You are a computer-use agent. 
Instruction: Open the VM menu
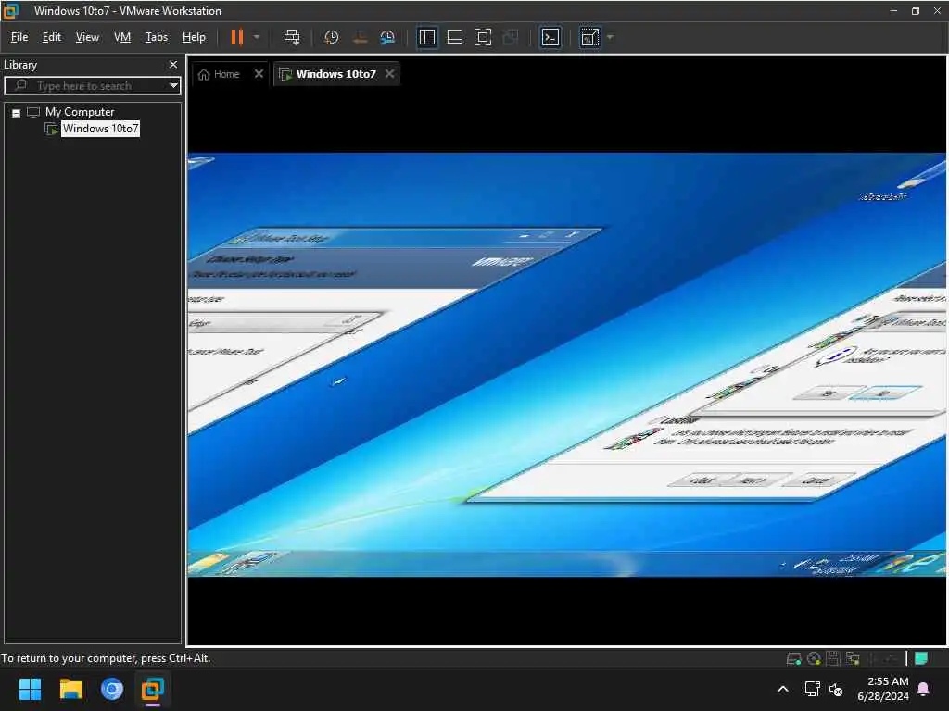[x=122, y=37]
